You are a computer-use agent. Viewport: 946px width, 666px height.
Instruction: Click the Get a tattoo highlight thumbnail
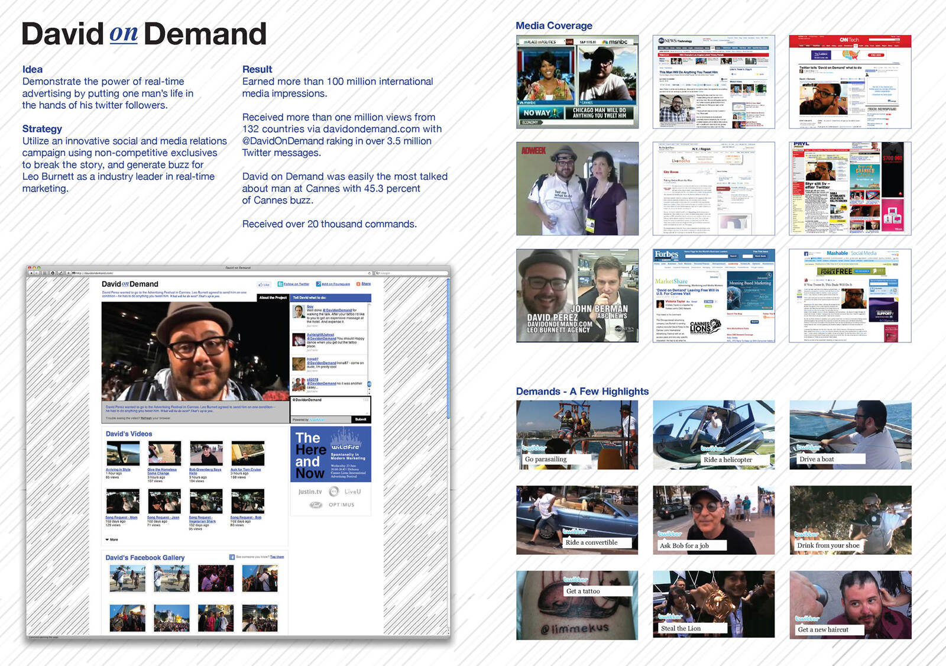577,605
